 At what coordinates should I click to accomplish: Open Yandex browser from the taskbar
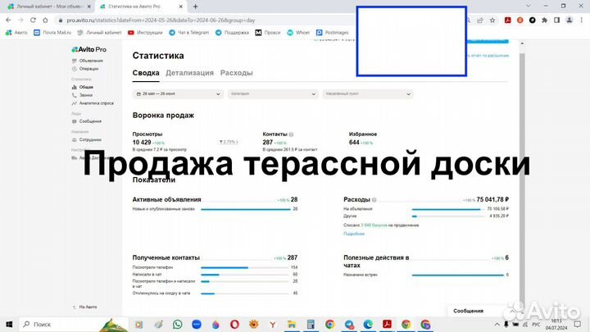272,324
